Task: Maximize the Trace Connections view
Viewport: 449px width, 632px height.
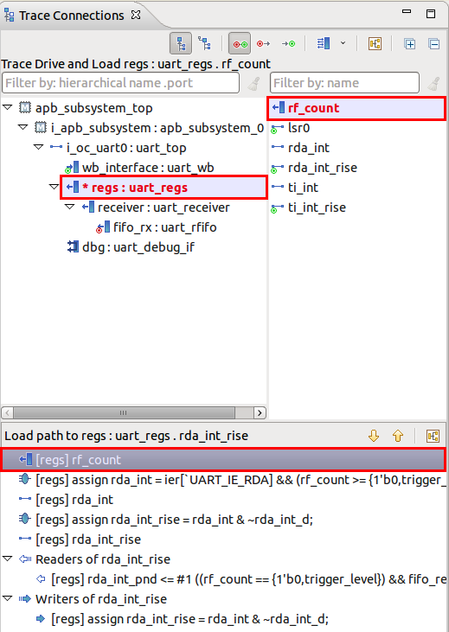Action: 431,14
